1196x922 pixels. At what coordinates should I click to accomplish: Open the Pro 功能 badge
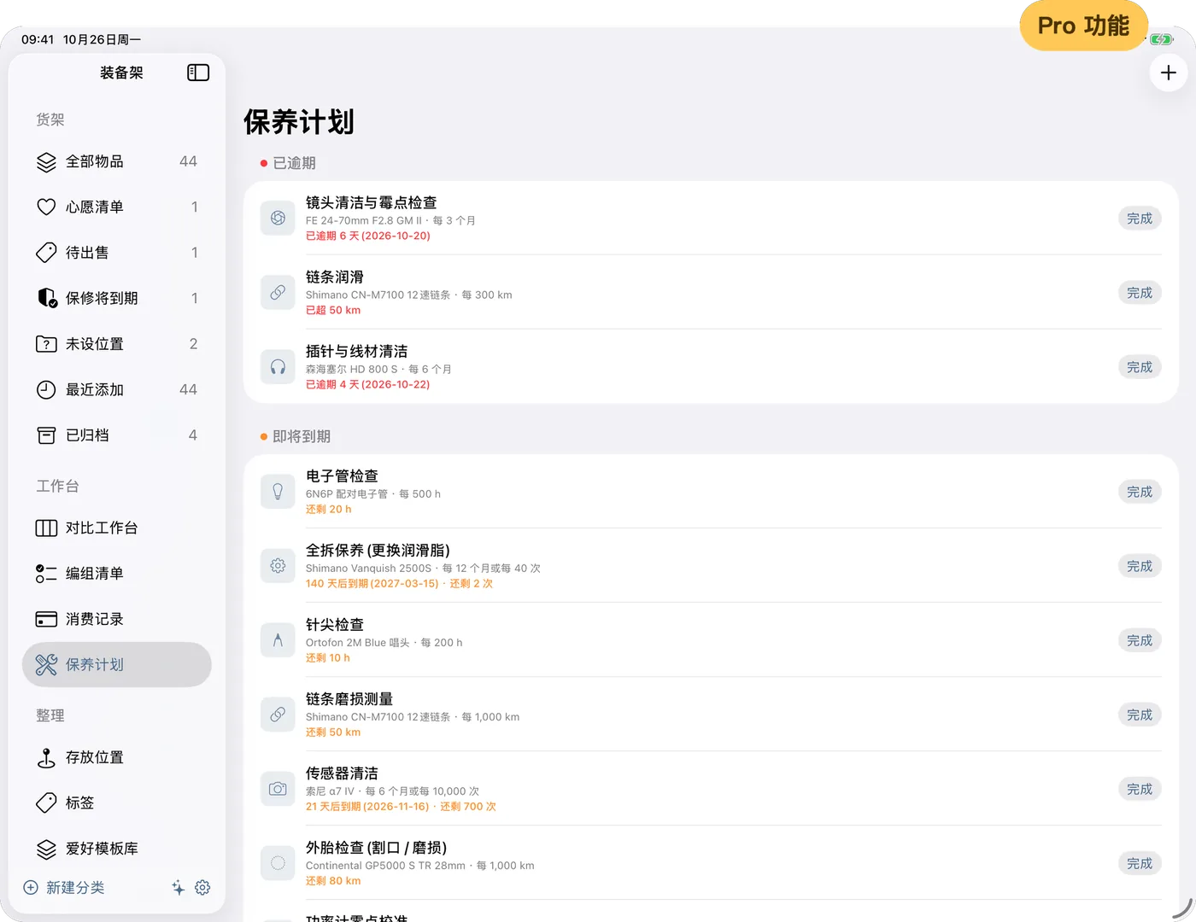pyautogui.click(x=1083, y=26)
